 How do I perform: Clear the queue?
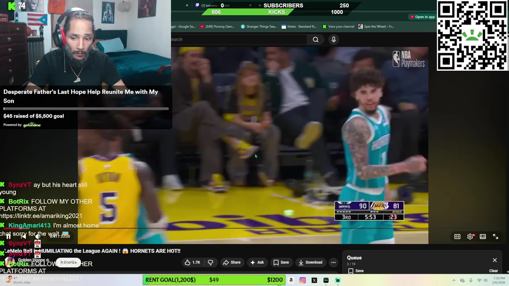click(x=493, y=271)
